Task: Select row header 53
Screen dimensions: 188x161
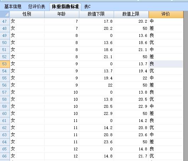Action: click(x=5, y=64)
